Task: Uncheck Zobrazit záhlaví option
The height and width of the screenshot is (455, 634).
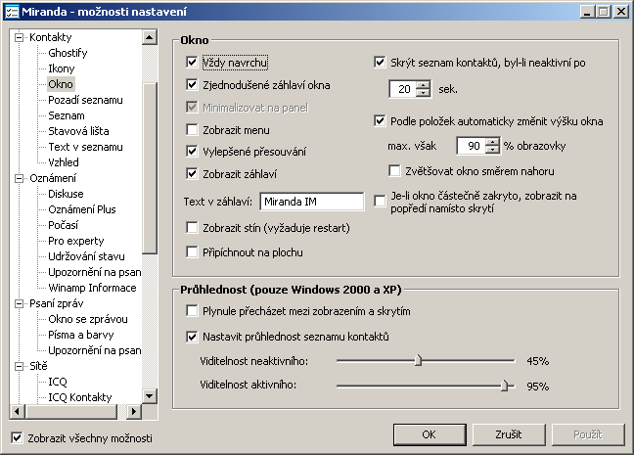Action: (x=192, y=174)
